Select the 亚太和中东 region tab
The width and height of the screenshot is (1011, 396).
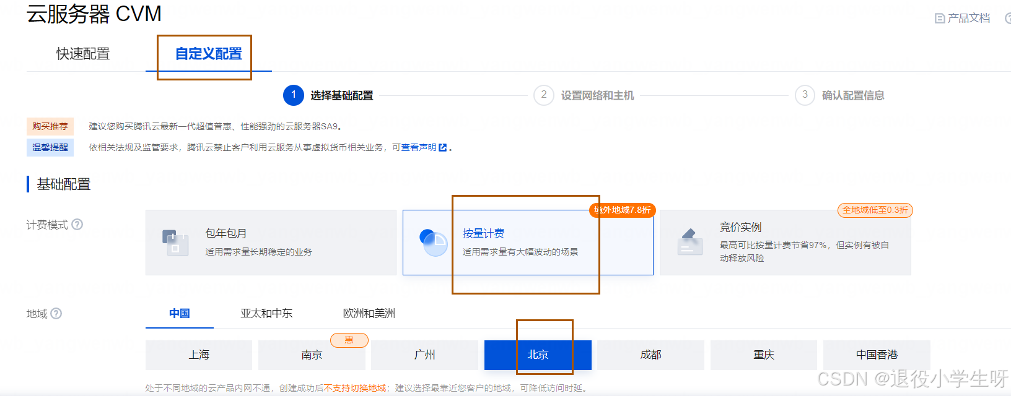point(266,314)
